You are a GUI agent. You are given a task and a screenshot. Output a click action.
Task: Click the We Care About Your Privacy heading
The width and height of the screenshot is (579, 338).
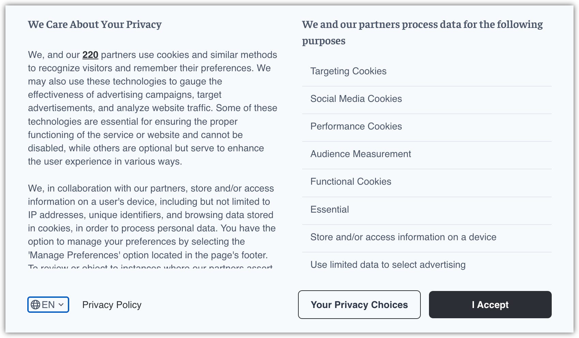[x=95, y=25]
